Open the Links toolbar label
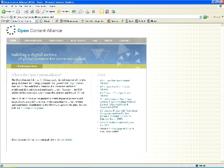The width and height of the screenshot is (224, 168). (217, 17)
